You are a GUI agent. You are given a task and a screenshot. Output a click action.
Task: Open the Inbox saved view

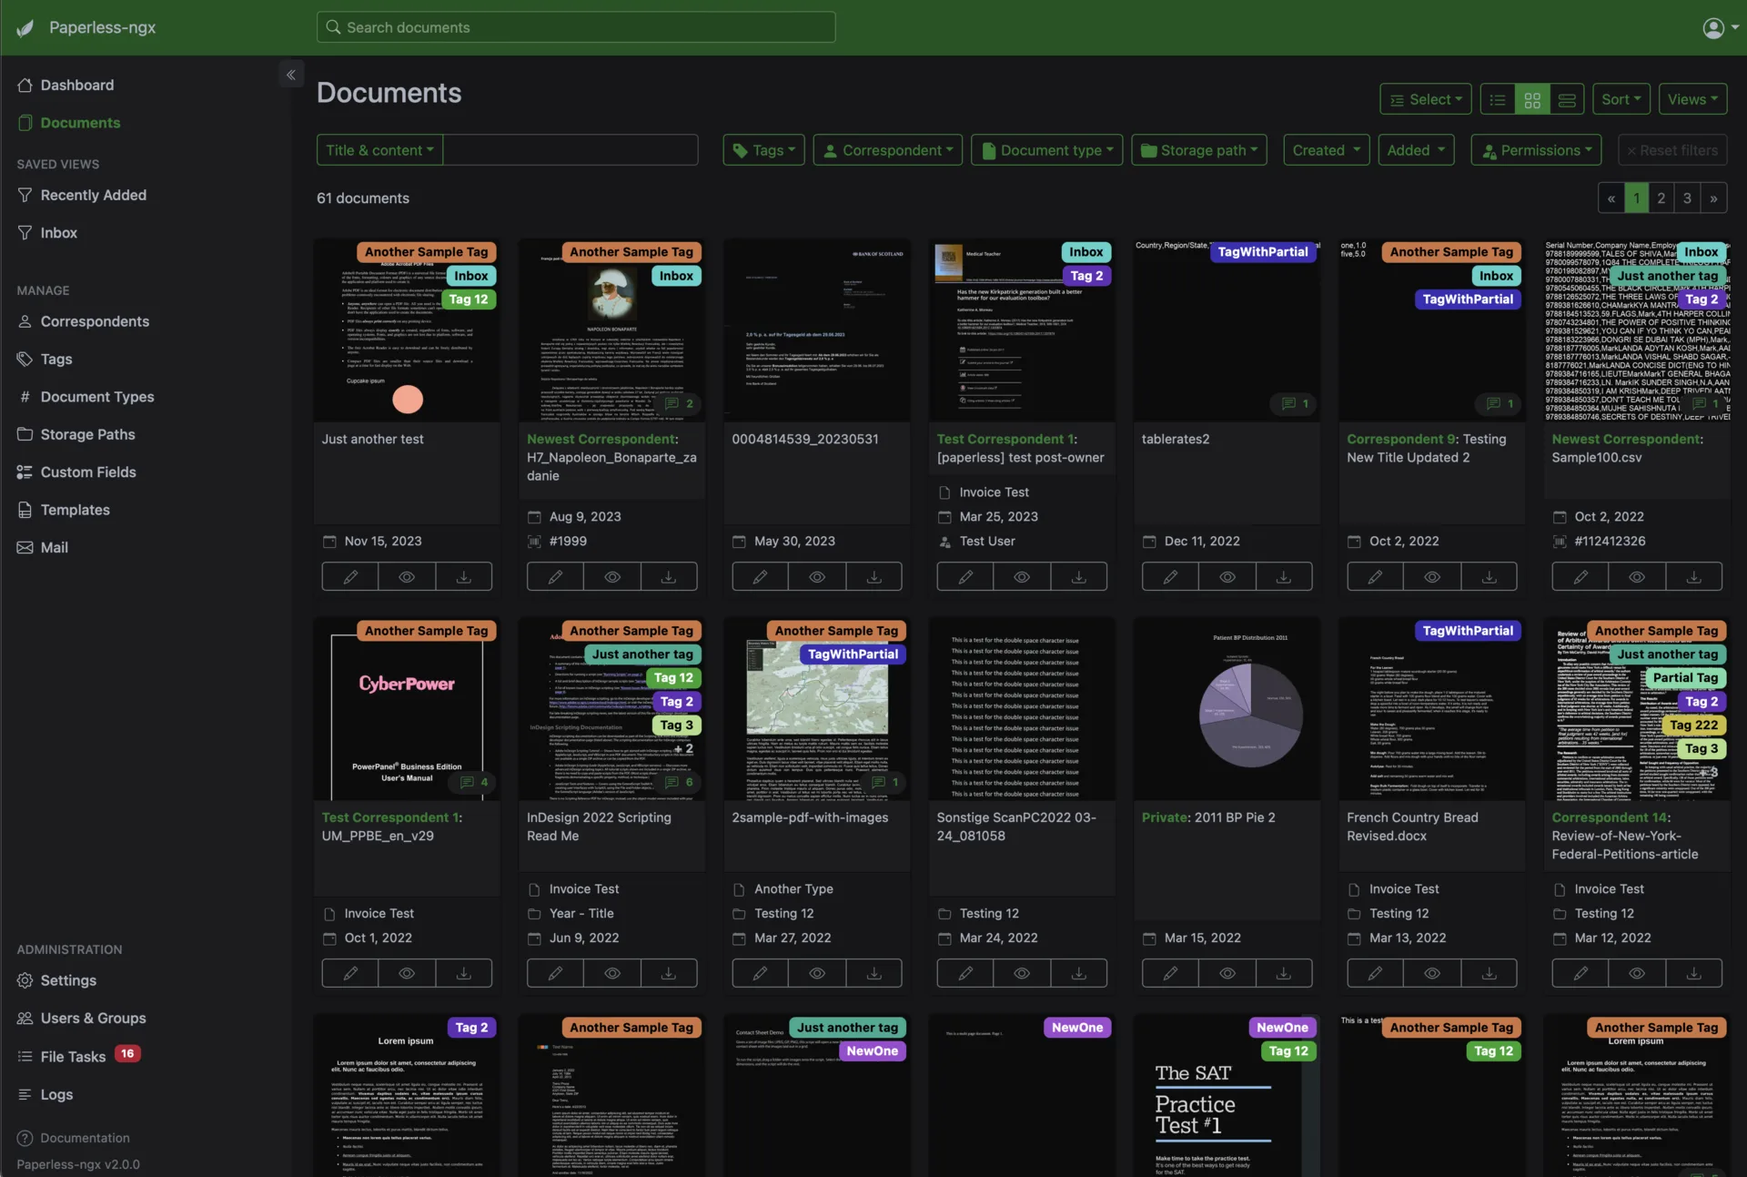click(57, 232)
